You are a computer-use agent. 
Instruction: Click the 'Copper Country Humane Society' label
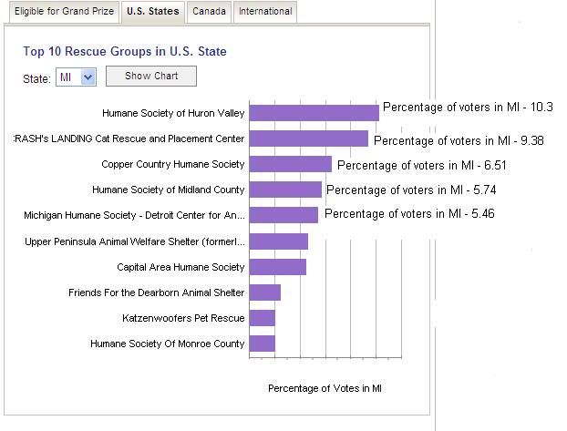173,164
